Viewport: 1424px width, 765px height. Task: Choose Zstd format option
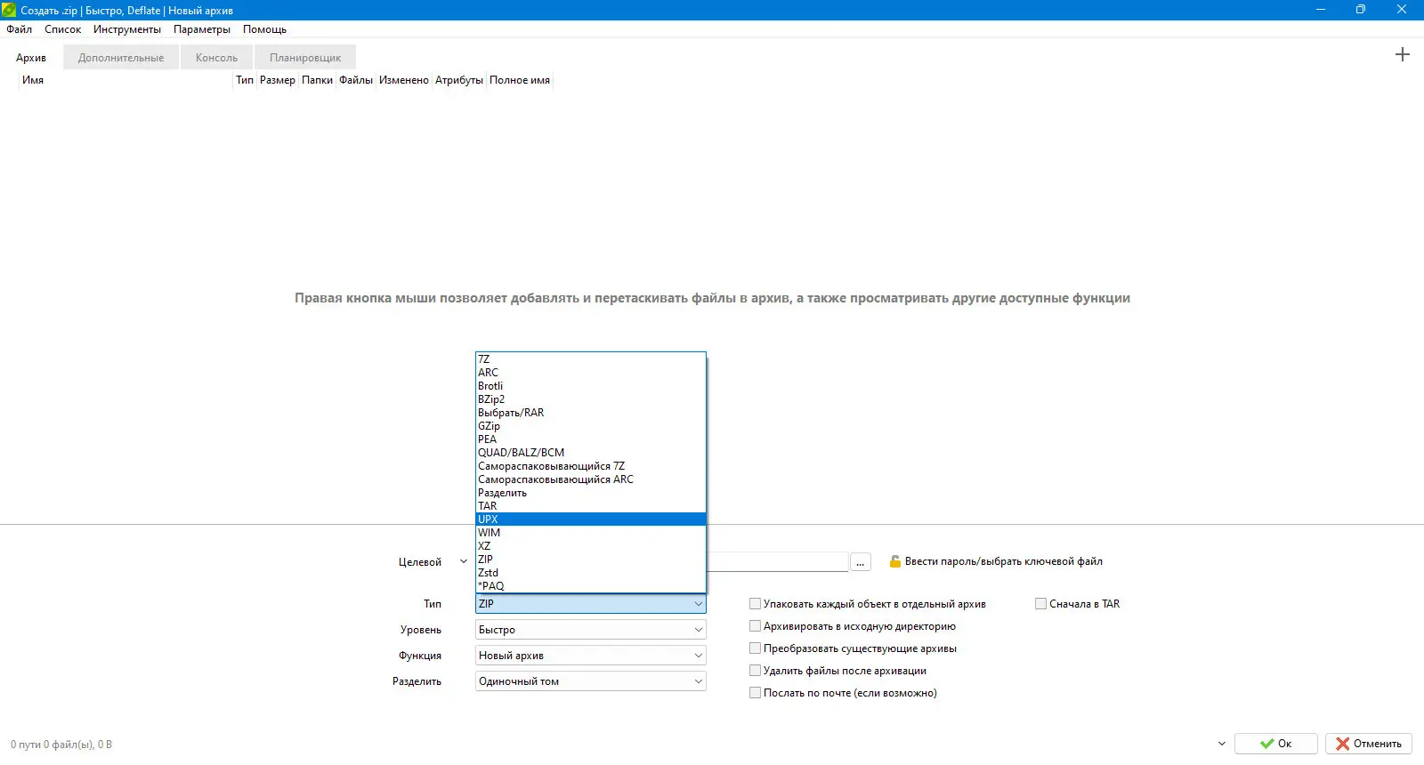[x=591, y=573]
